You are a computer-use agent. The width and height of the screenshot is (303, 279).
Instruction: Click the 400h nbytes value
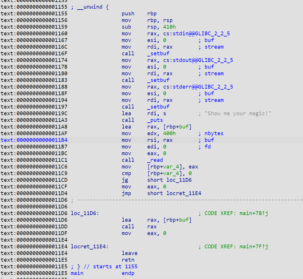169,133
